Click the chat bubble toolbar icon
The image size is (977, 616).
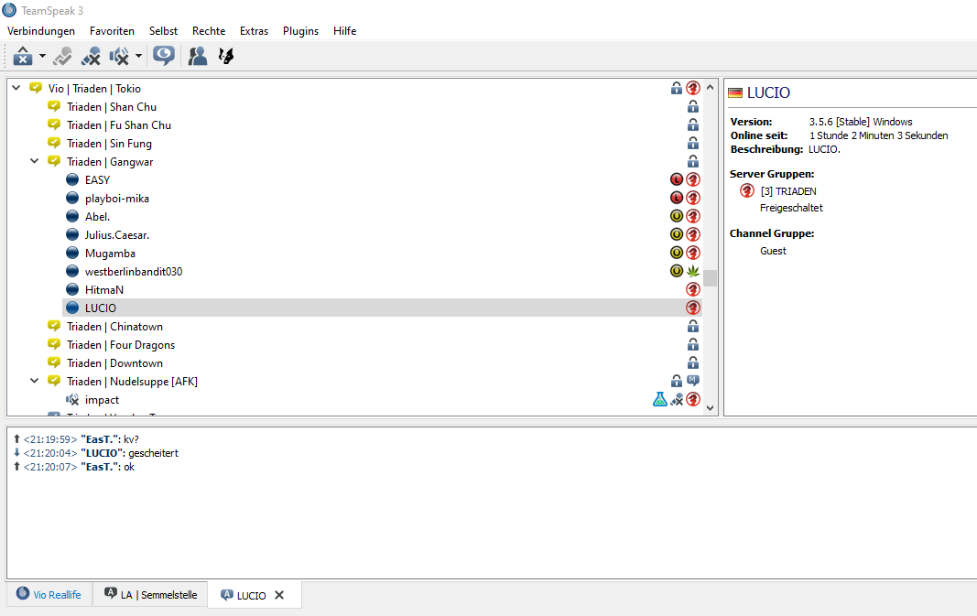(164, 56)
